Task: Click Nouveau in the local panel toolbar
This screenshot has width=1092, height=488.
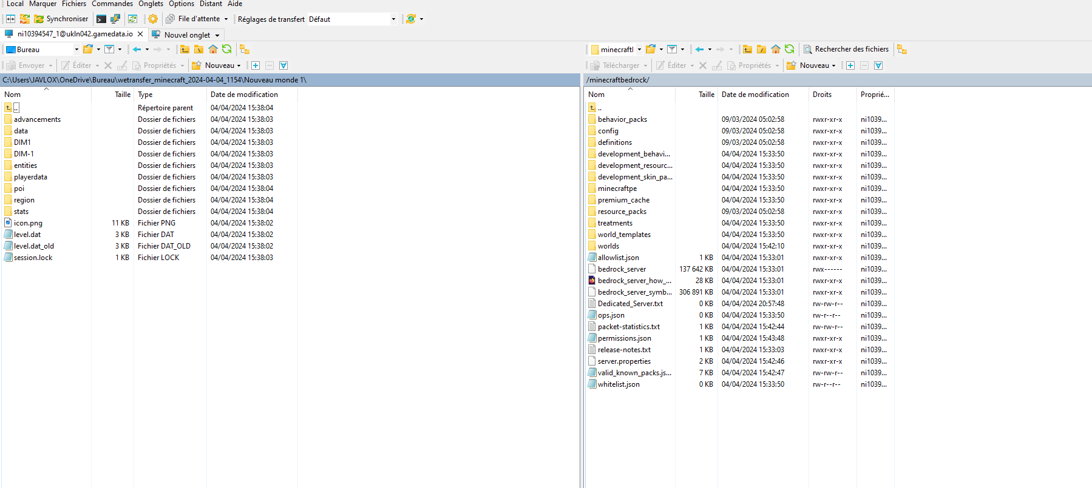Action: pos(214,65)
